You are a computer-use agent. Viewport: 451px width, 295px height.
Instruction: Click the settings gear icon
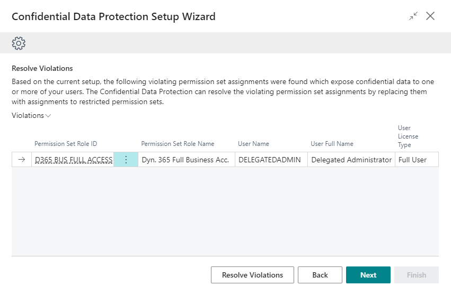(x=19, y=43)
